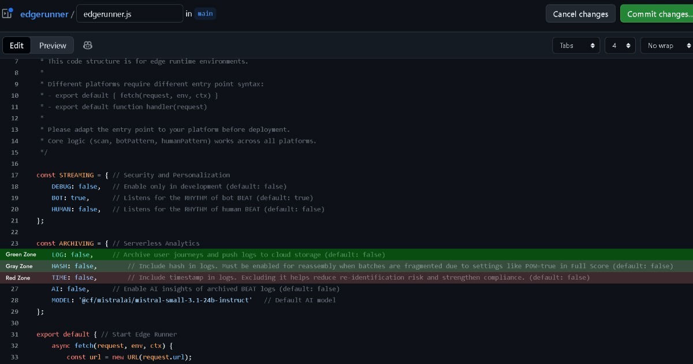
Task: Click the Green Zone label
Action: [21, 255]
